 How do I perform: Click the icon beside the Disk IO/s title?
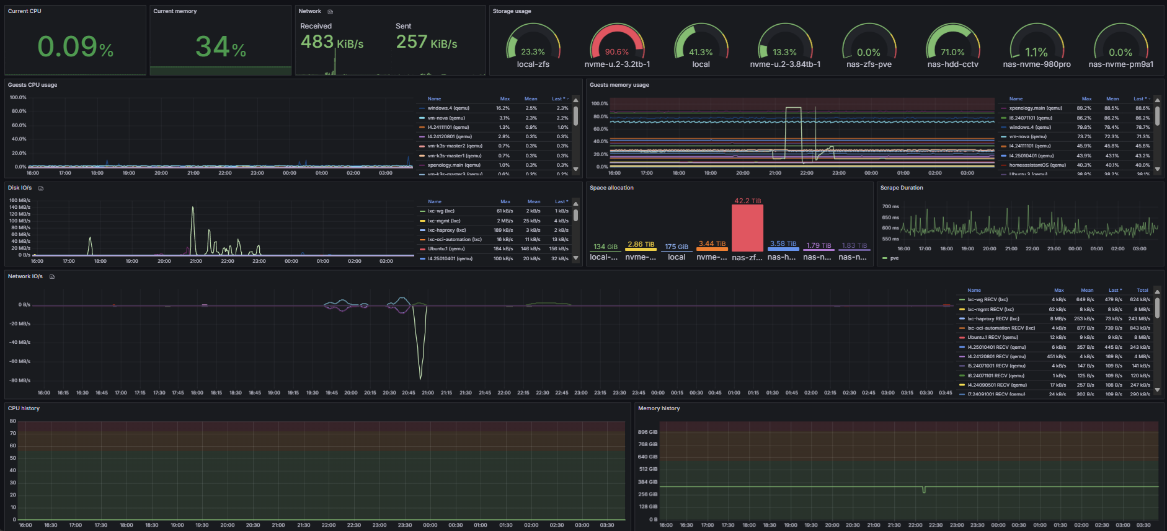[x=41, y=188]
